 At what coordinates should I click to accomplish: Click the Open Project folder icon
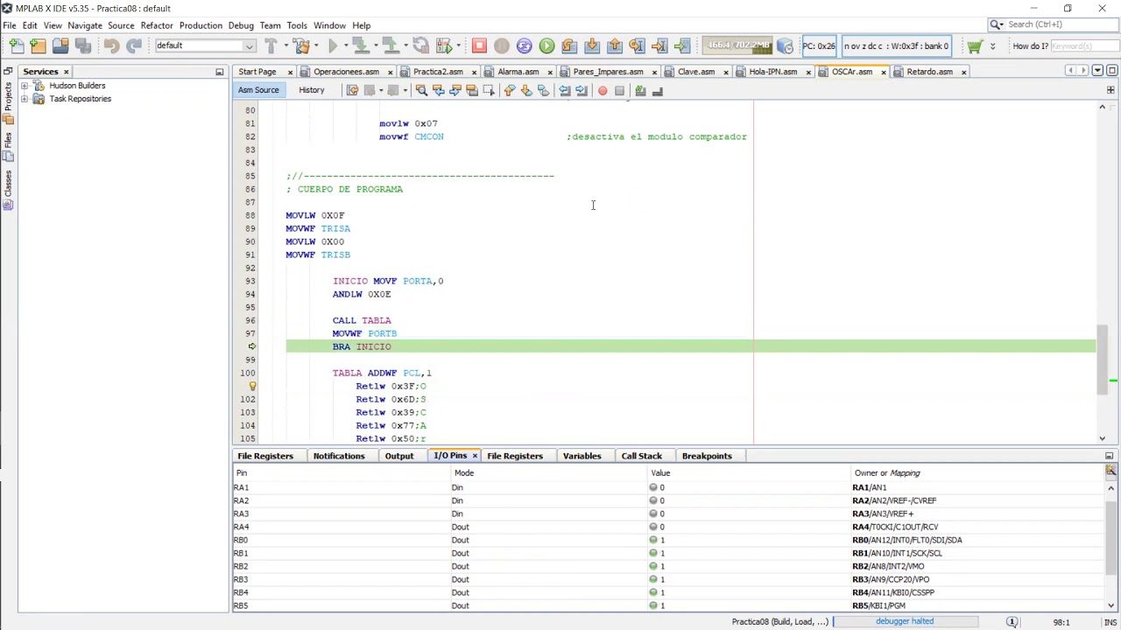60,45
